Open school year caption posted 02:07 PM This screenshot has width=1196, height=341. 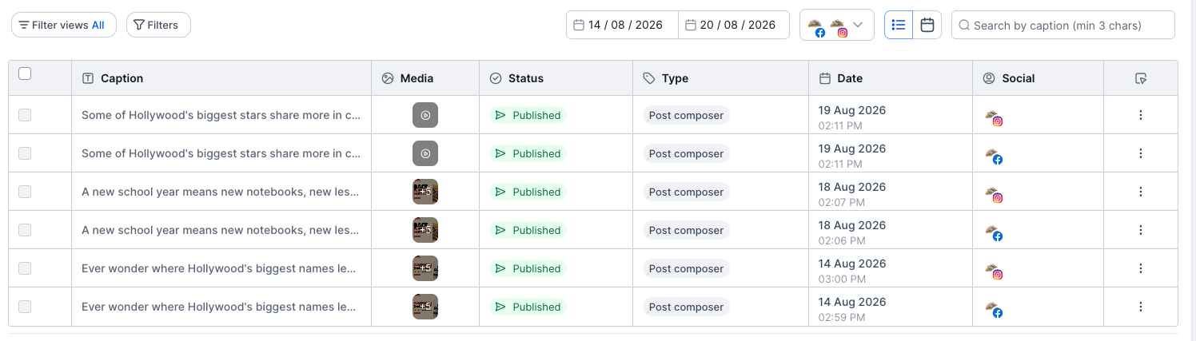(x=220, y=192)
